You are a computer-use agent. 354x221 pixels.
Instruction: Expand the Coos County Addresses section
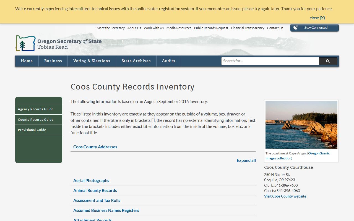point(163,147)
